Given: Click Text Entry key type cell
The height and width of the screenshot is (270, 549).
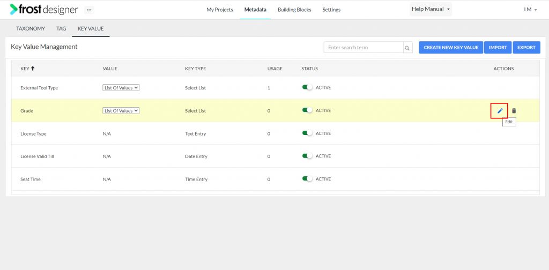Looking at the screenshot, I should pos(195,133).
